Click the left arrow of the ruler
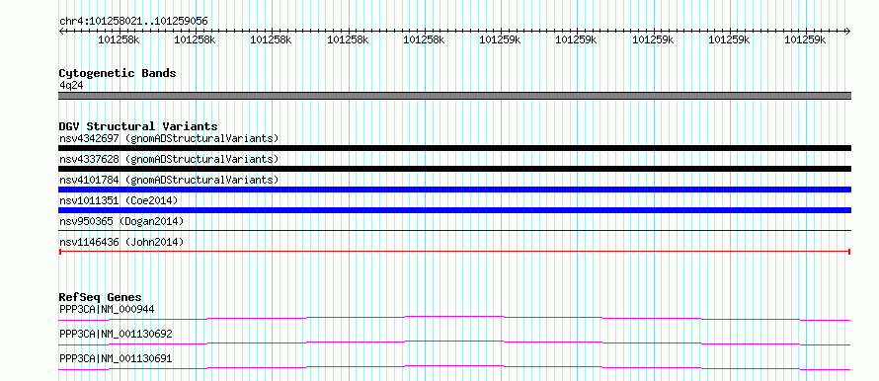 click(x=61, y=32)
